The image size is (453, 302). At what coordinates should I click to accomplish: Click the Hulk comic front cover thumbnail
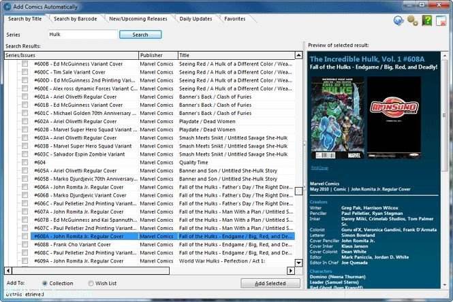pyautogui.click(x=337, y=118)
